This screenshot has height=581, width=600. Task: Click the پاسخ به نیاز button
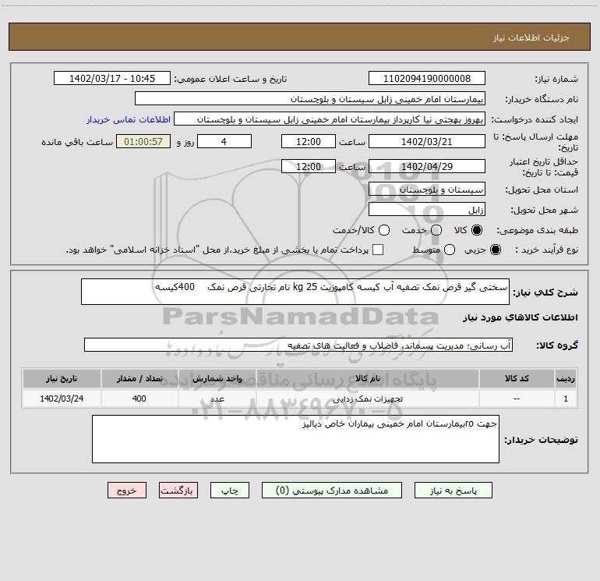pos(453,491)
